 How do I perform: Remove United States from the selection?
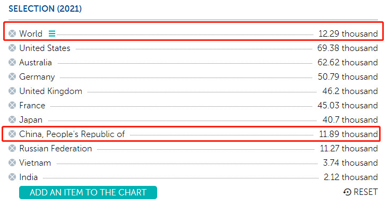point(12,48)
